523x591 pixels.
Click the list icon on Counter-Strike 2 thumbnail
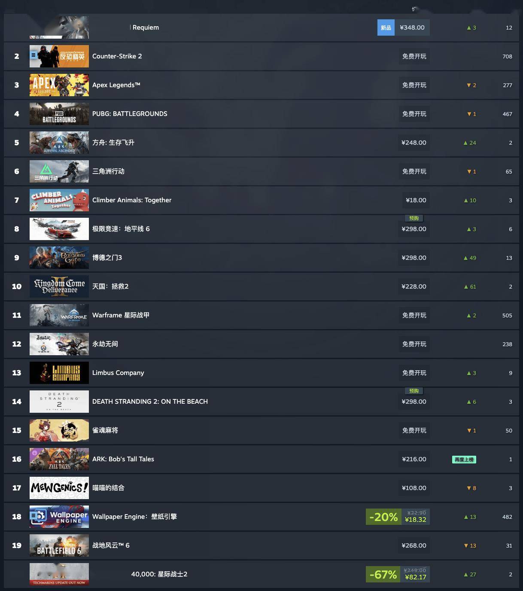[33, 55]
